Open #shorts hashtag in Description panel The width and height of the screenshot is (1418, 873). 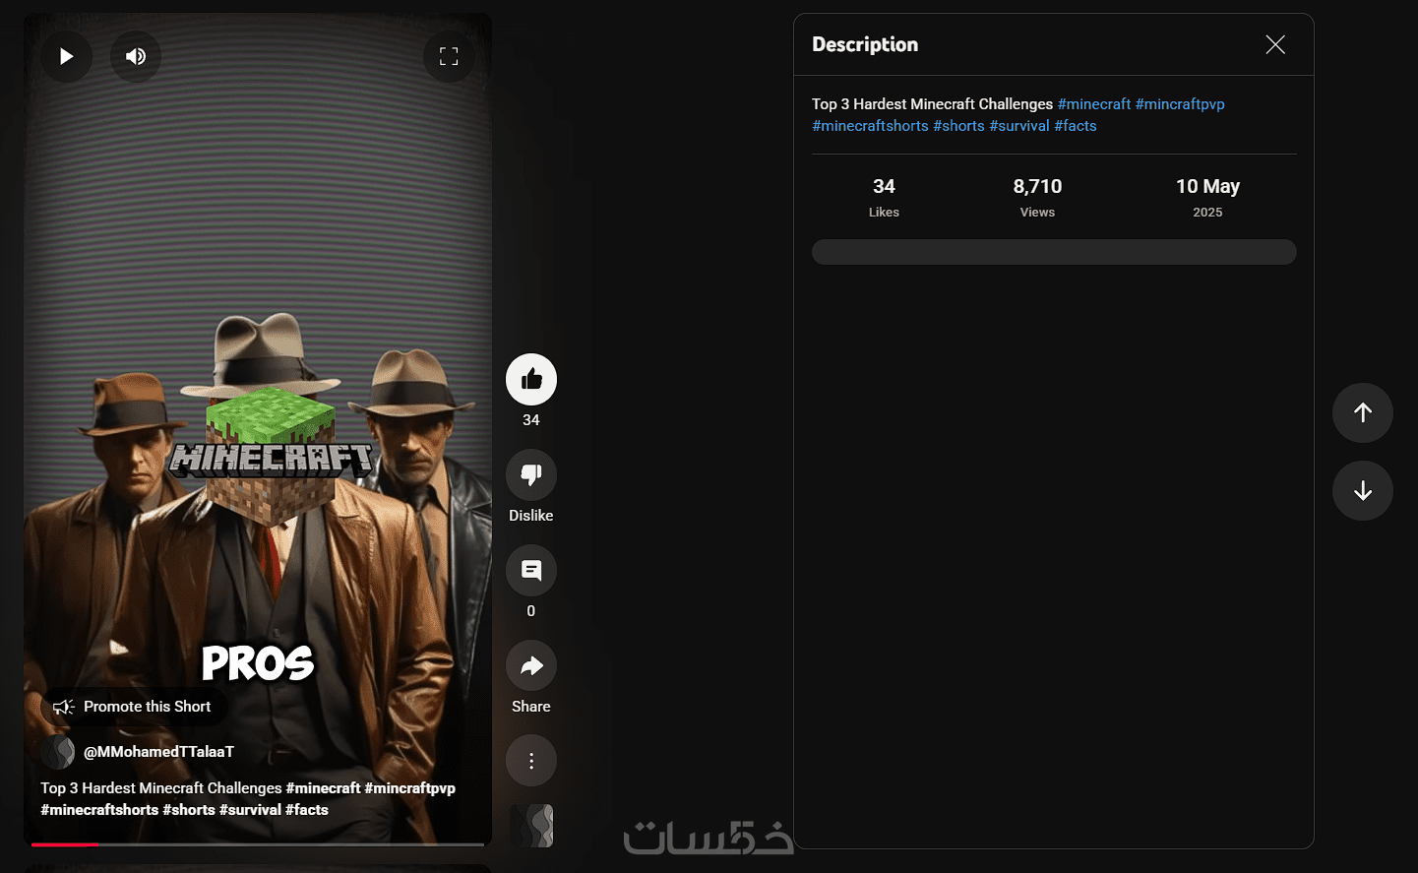coord(959,126)
